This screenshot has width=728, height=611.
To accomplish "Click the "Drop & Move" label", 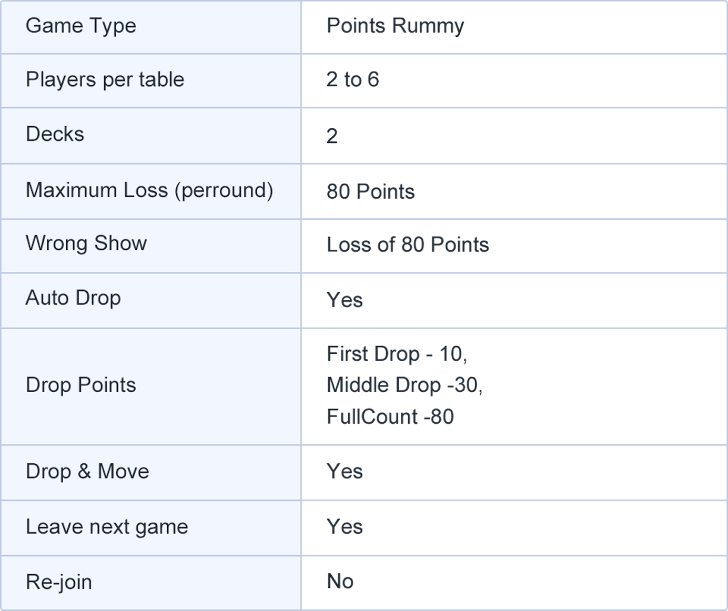I will tap(87, 472).
